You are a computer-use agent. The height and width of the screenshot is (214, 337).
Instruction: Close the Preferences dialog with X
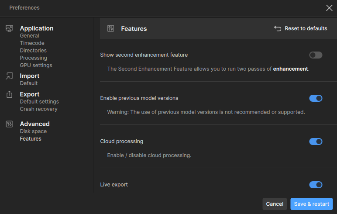(x=329, y=7)
